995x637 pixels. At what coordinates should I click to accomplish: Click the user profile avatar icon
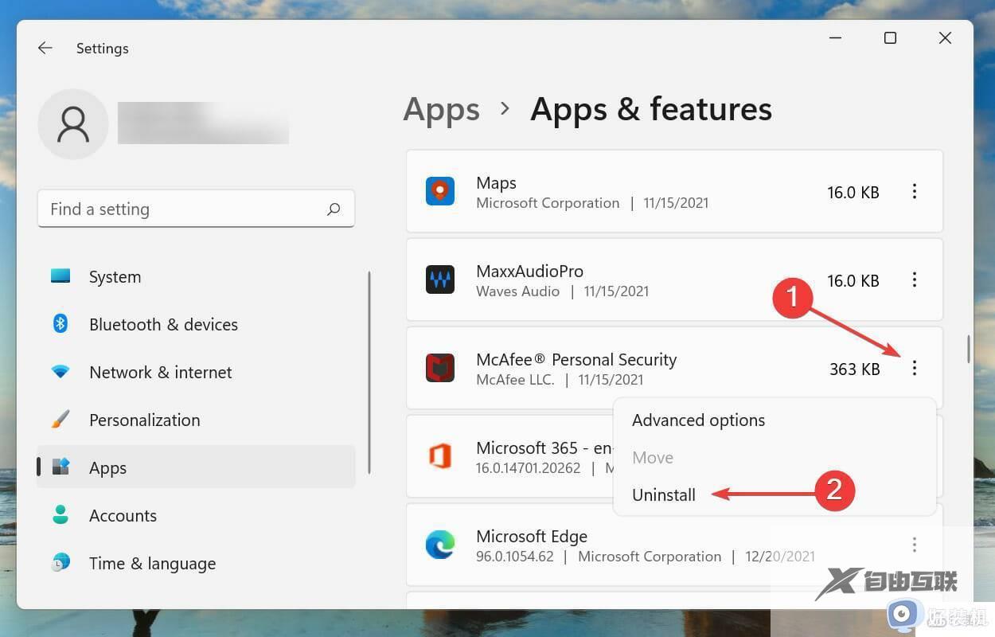click(x=73, y=124)
